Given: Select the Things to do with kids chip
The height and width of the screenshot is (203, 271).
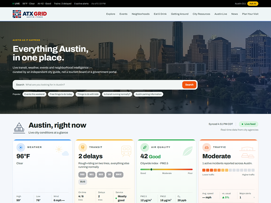Looking at the screenshot, I should click(88, 94).
